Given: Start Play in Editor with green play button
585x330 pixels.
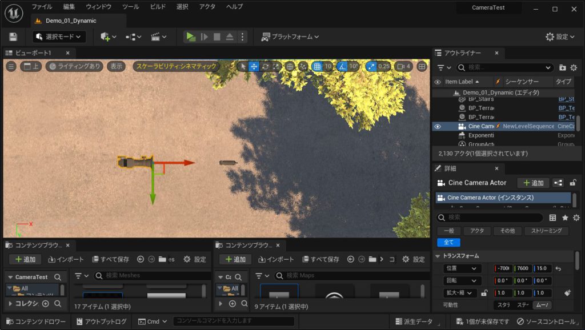Looking at the screenshot, I should (x=191, y=37).
